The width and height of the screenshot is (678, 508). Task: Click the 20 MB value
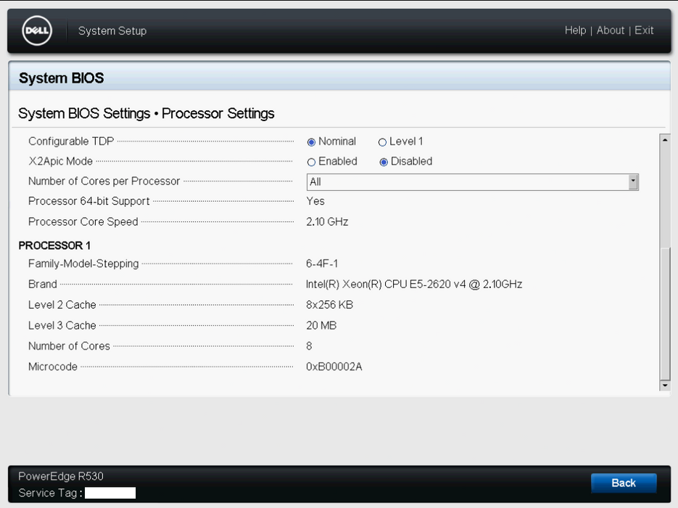pyautogui.click(x=321, y=325)
